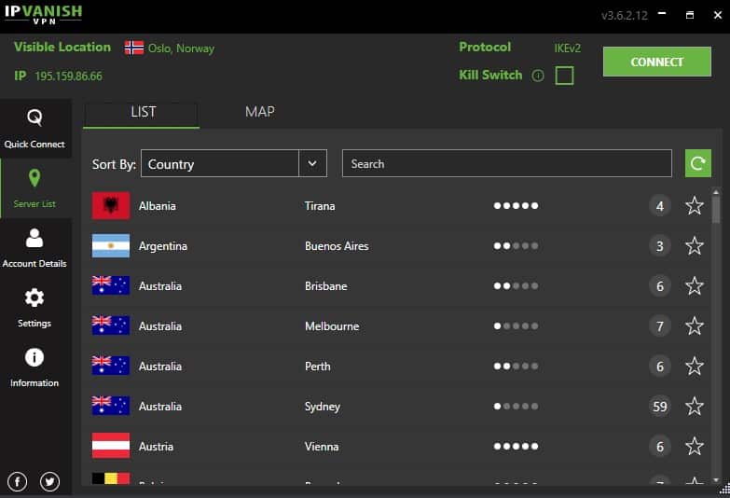Click the Country sort combo box
Screen dimensions: 730x498
pos(234,163)
